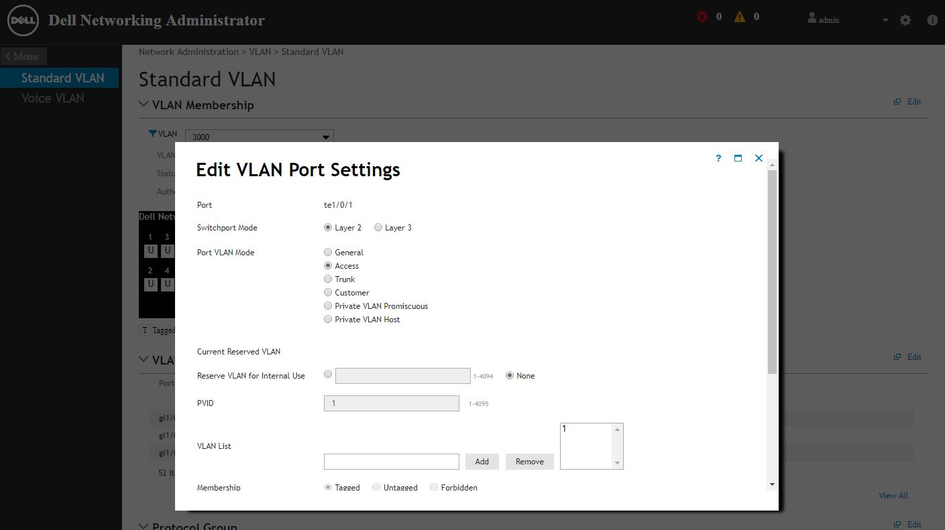Choose Private VLAN Promiscuous mode

[x=328, y=306]
